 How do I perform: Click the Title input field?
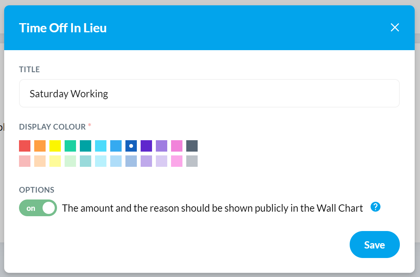click(209, 93)
